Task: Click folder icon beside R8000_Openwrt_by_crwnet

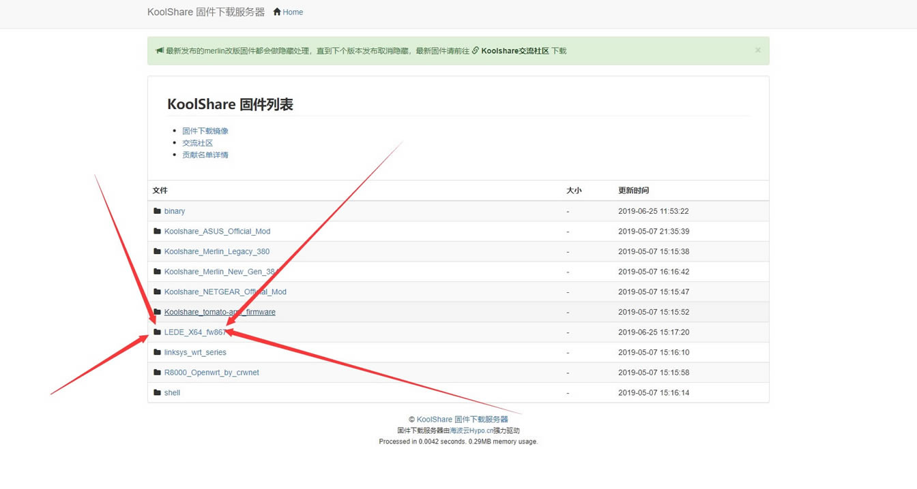Action: pos(158,373)
